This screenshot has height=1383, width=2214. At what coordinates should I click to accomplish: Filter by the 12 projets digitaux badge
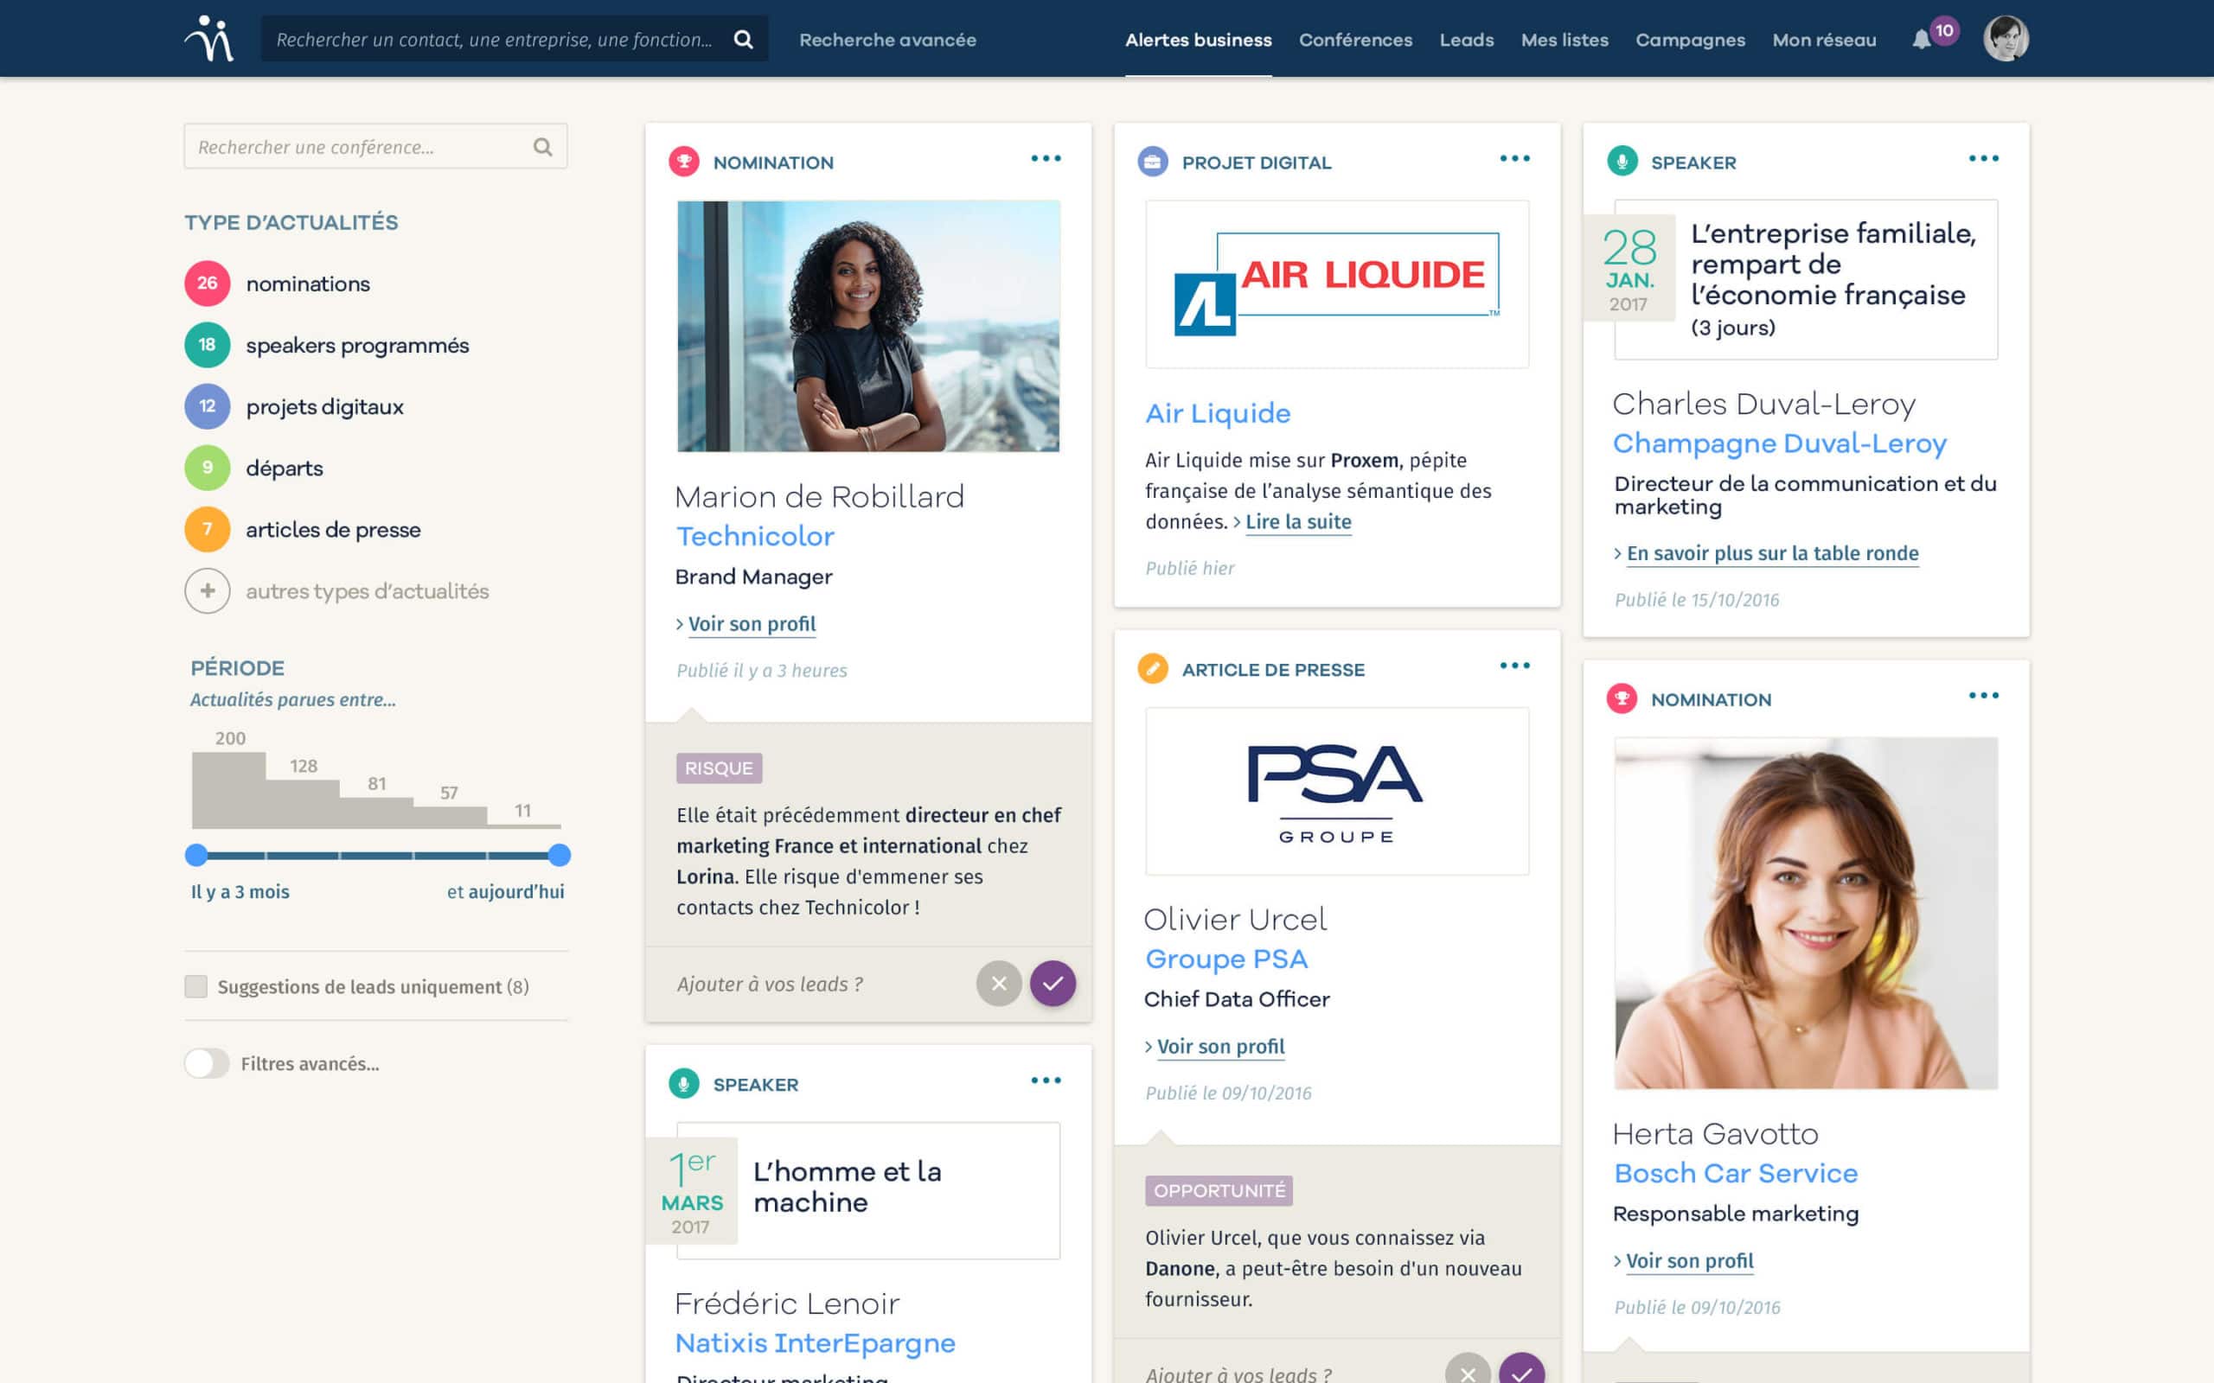pos(208,406)
